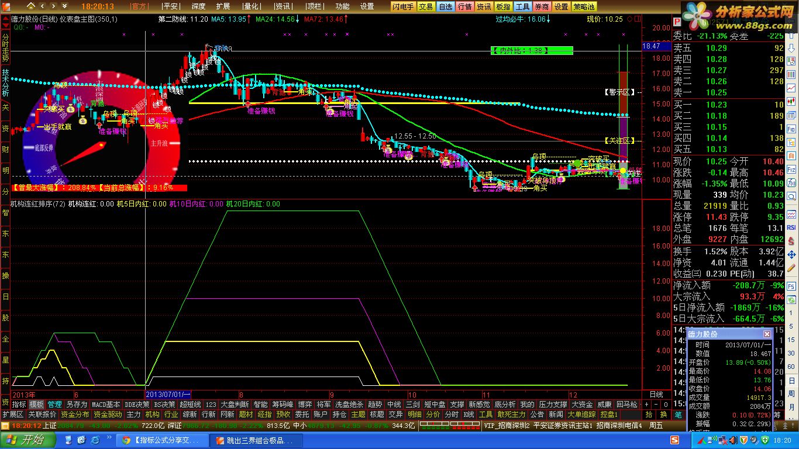This screenshot has height=449, width=799.
Task: Click the 日线 period label
Action: point(656,395)
